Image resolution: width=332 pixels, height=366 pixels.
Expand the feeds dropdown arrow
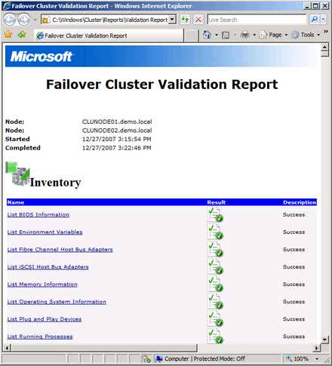point(235,35)
